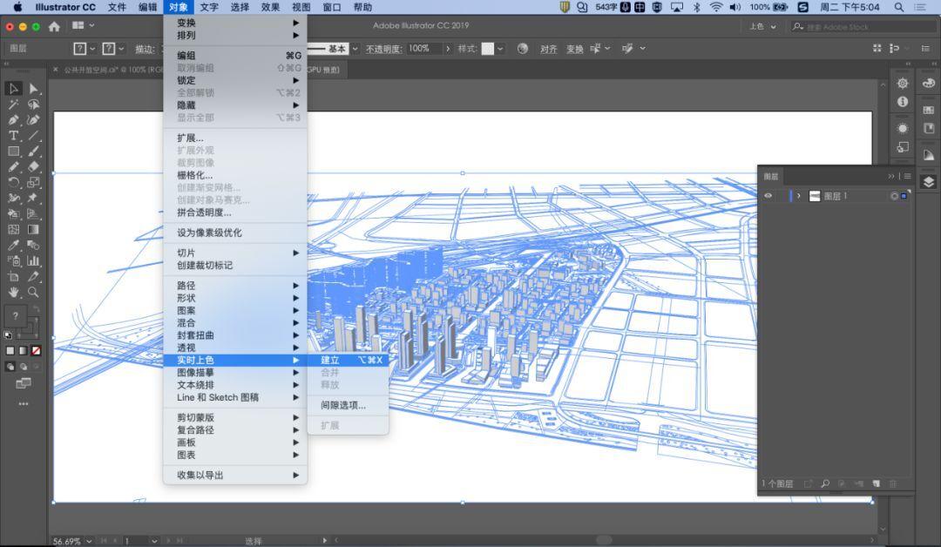Open the 剪切蒙版 submenu
941x547 pixels.
(x=235, y=417)
